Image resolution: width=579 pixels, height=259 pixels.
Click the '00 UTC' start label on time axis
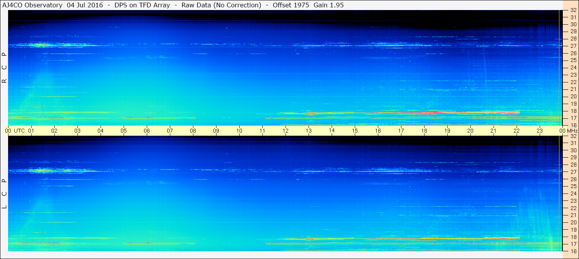click(15, 131)
